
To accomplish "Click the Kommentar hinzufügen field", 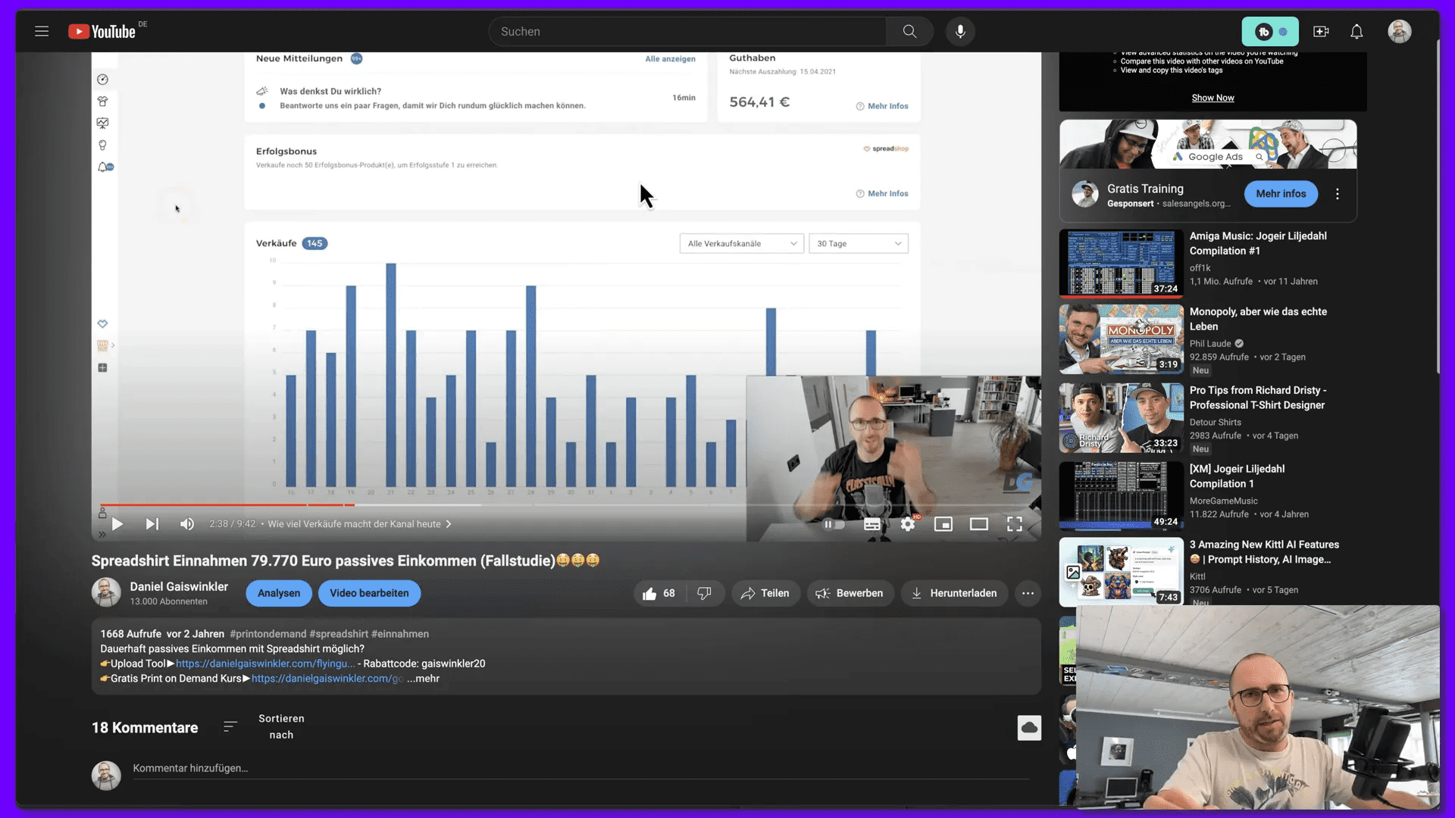I will (x=580, y=768).
